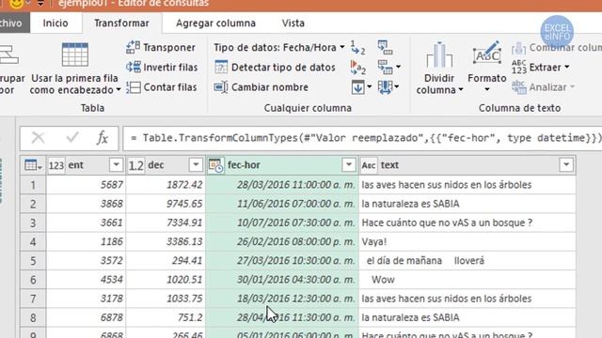Image resolution: width=602 pixels, height=338 pixels.
Task: Click cell value 9745.65
Action: [x=166, y=204]
